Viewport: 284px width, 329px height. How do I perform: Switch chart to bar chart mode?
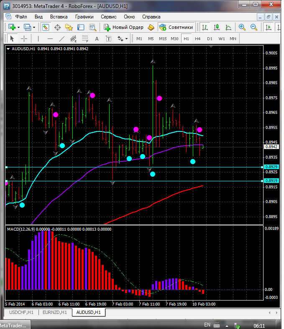click(x=205, y=27)
